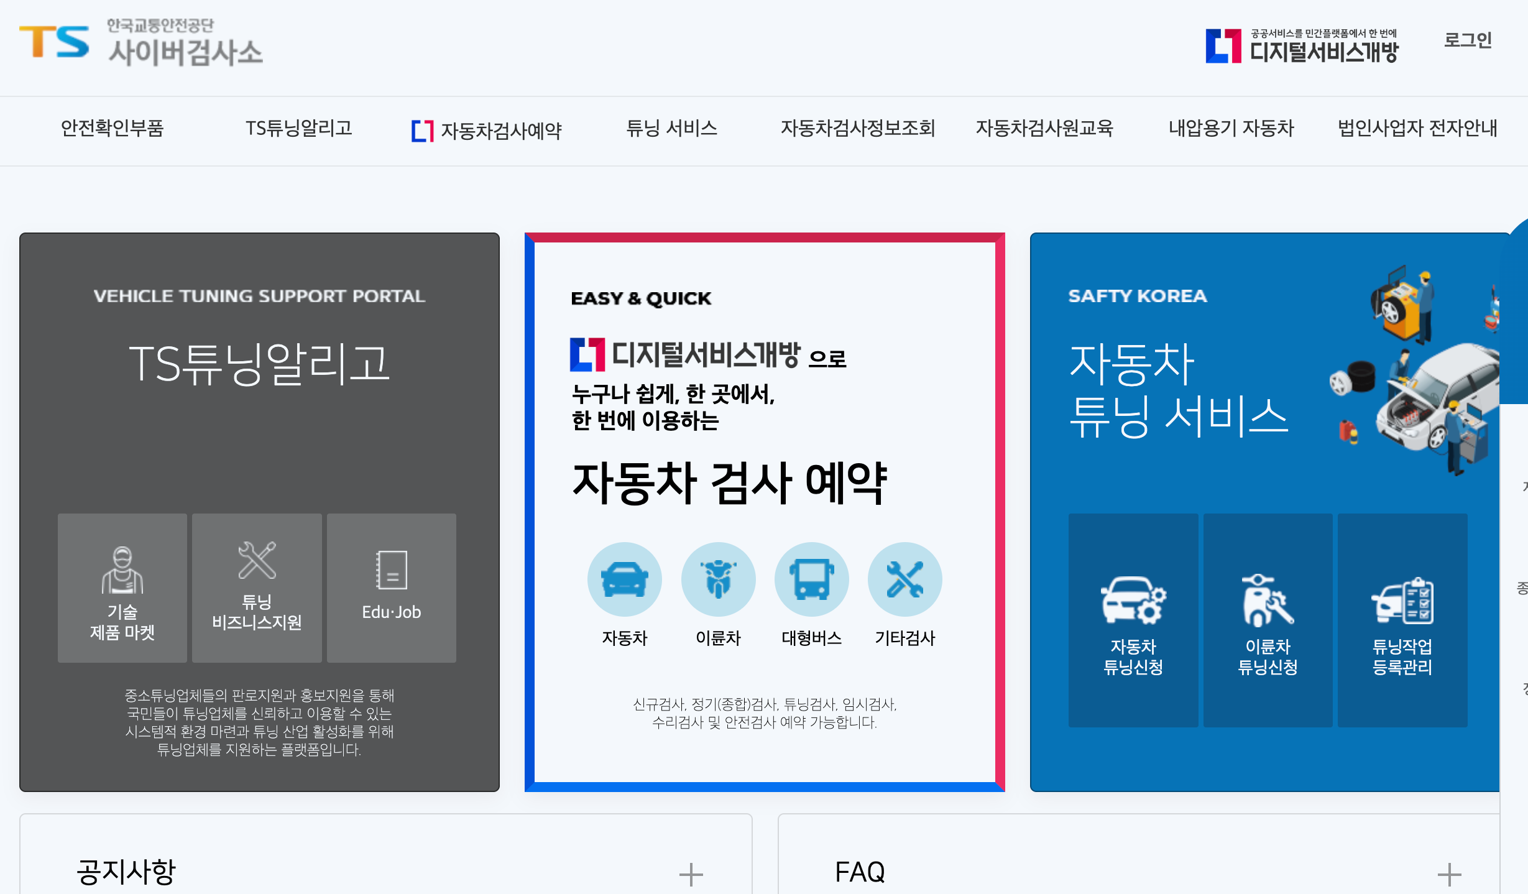The height and width of the screenshot is (894, 1528).
Task: Open the 안전확인부품 menu
Action: (112, 129)
